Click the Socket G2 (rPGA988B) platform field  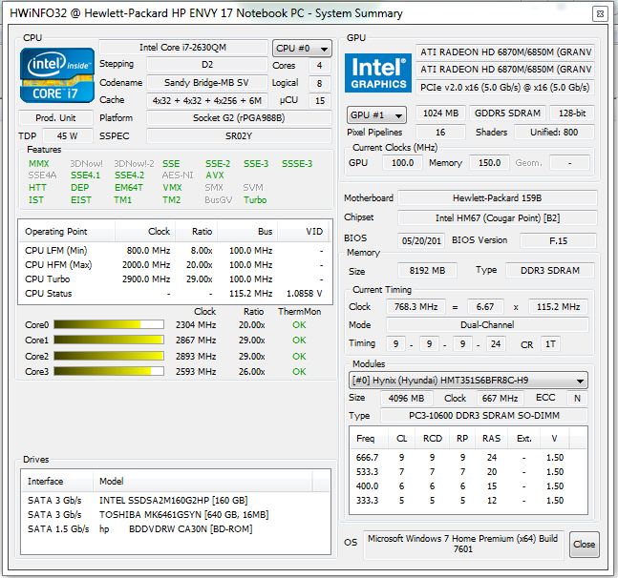pyautogui.click(x=239, y=117)
